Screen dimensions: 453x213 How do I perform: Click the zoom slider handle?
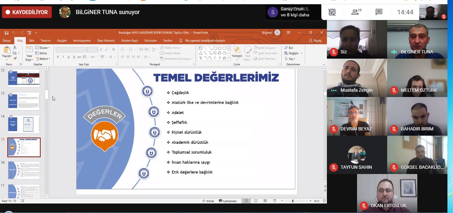tap(293, 201)
